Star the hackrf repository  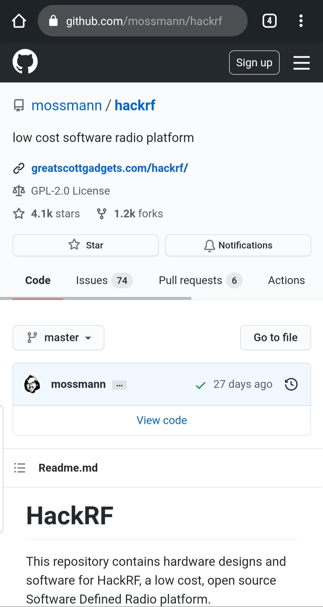click(x=86, y=245)
